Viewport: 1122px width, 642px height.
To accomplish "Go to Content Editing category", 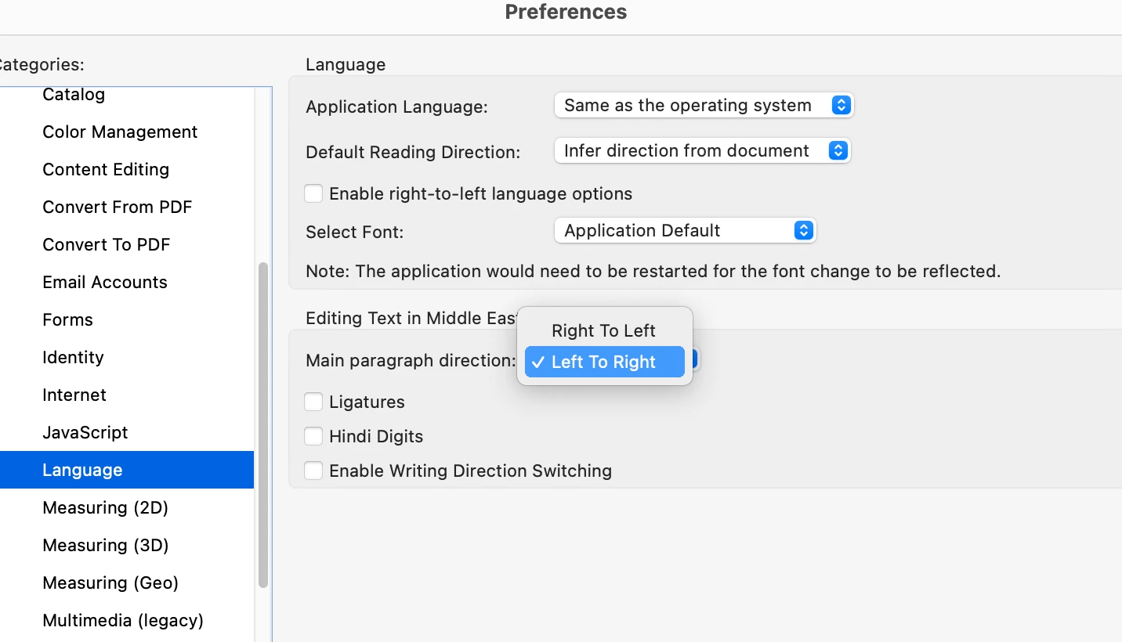I will pyautogui.click(x=106, y=170).
